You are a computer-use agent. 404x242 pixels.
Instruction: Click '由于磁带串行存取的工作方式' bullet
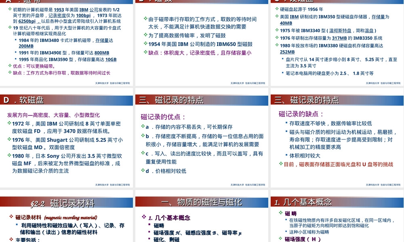202,23
